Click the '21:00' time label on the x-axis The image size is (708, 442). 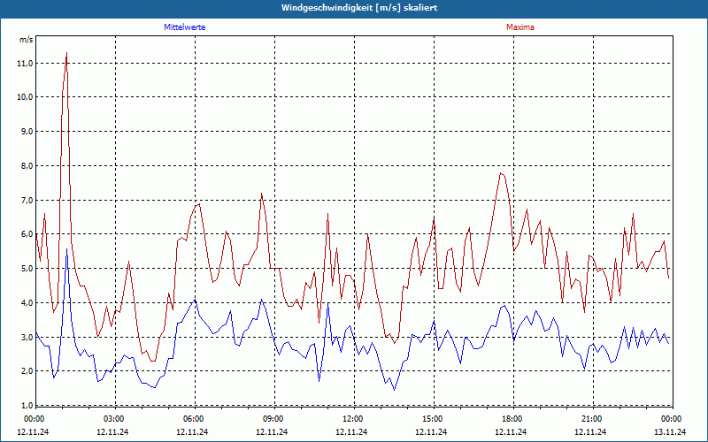592,419
